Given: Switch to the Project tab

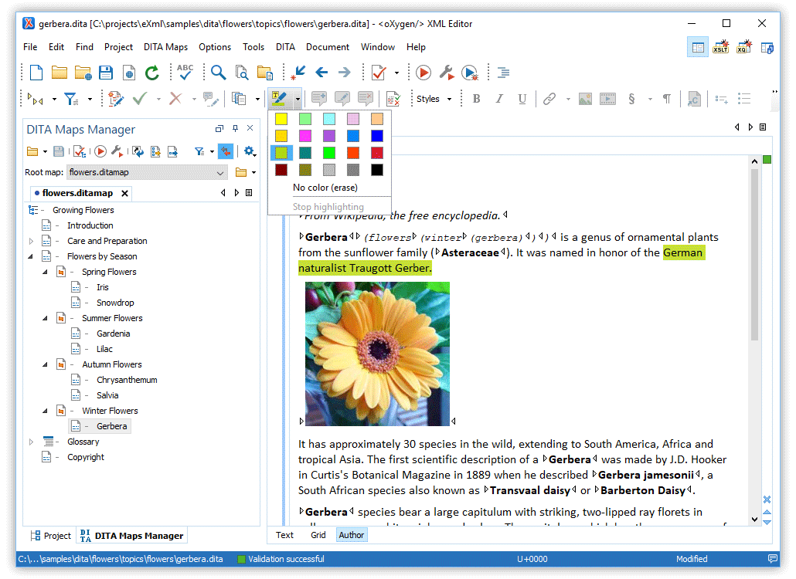Looking at the screenshot, I should pyautogui.click(x=51, y=536).
